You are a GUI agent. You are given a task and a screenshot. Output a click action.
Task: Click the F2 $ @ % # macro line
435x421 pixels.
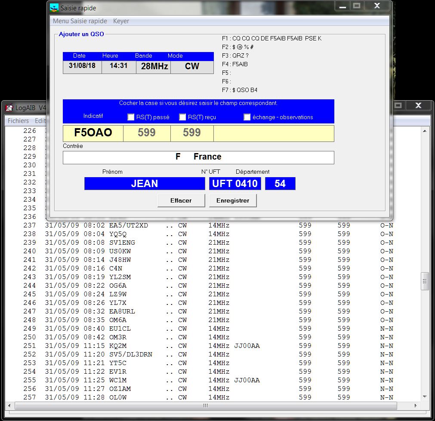[x=238, y=47]
